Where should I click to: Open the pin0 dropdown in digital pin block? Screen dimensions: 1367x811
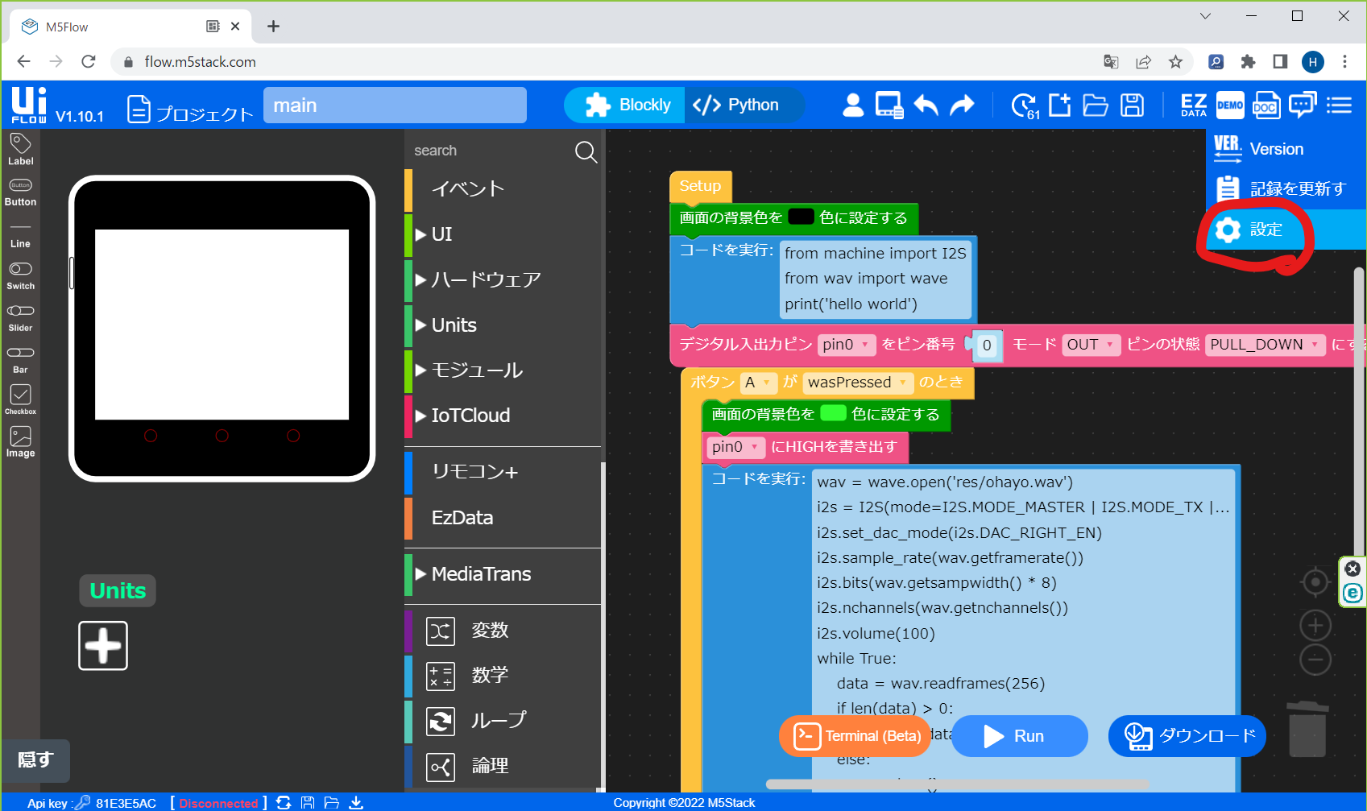(846, 345)
